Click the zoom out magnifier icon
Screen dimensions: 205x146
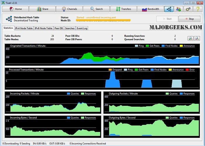pos(197,38)
